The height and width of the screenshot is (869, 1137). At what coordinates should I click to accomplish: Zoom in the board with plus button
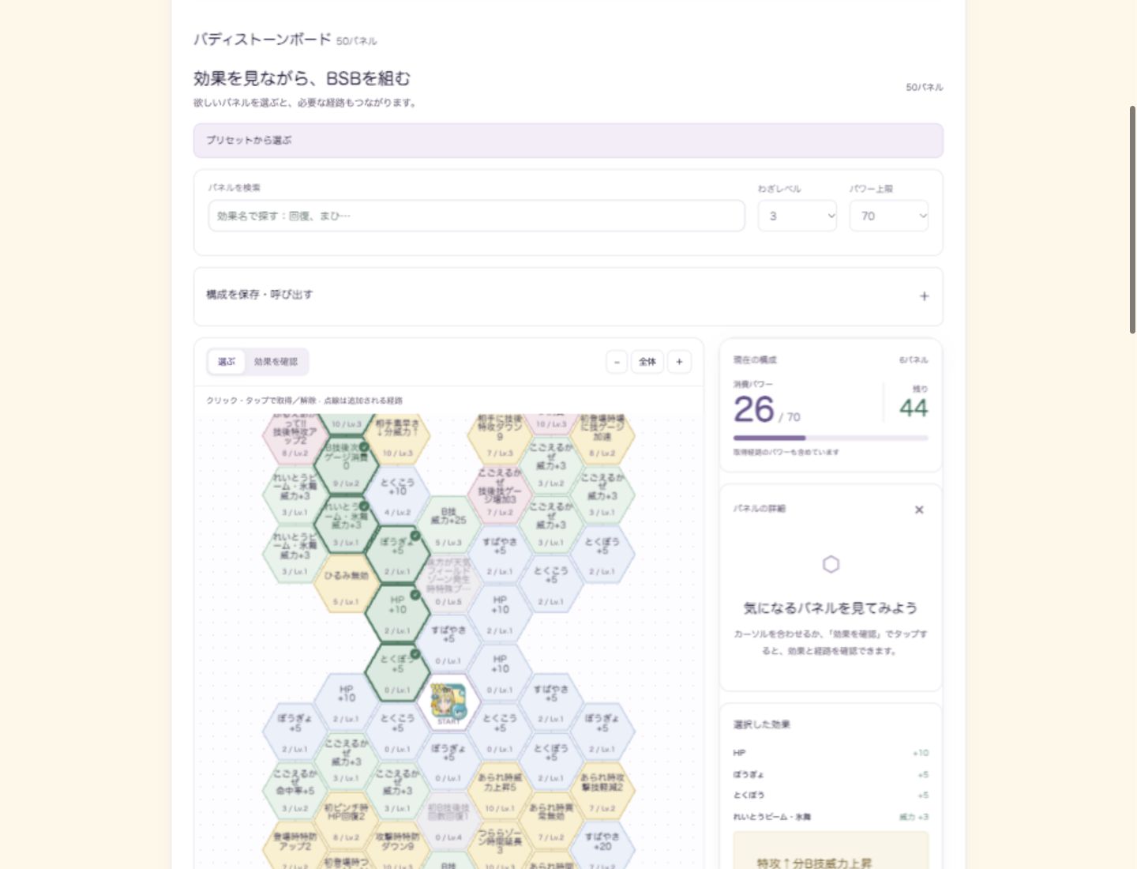tap(679, 362)
